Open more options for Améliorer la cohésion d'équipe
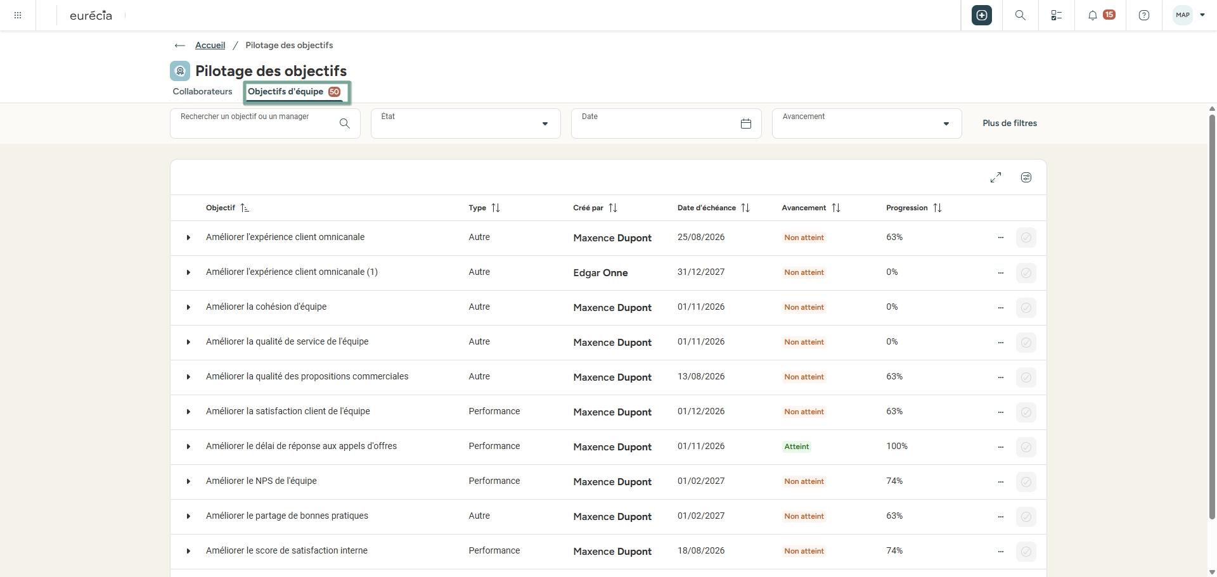 point(1001,308)
